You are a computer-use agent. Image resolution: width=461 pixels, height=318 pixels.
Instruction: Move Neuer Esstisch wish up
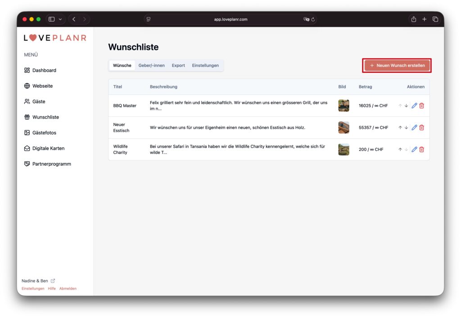click(x=400, y=128)
